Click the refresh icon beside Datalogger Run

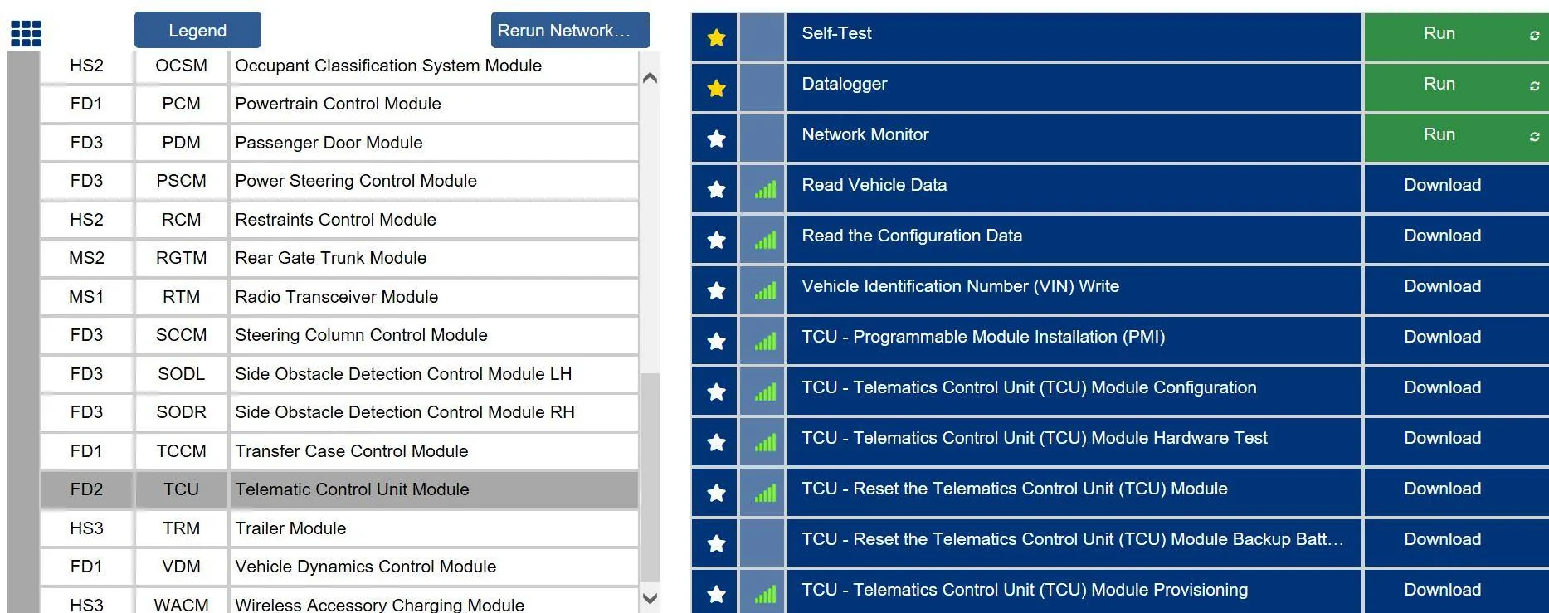click(1536, 84)
